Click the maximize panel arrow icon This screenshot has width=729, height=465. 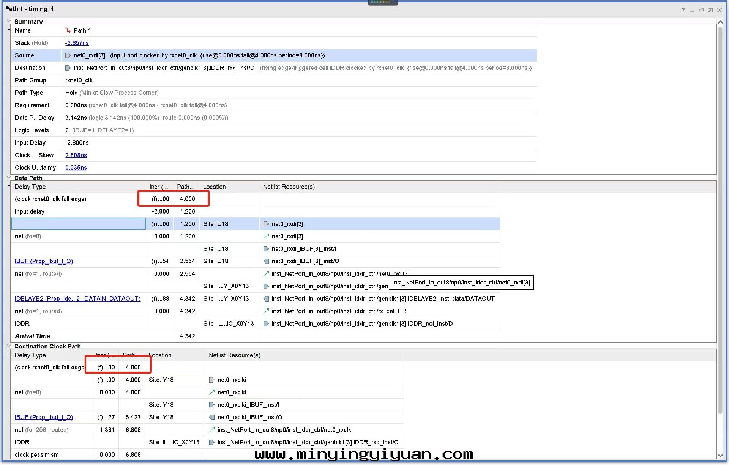point(710,10)
